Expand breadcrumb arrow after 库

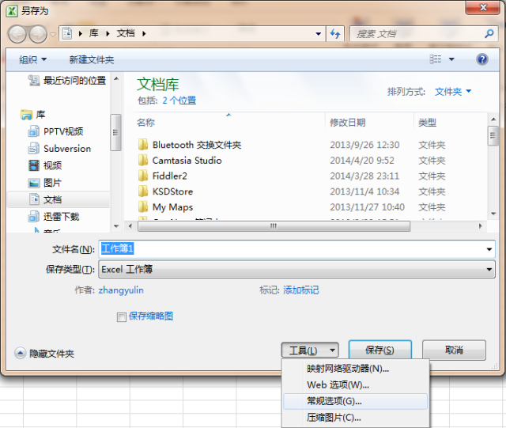(x=108, y=33)
